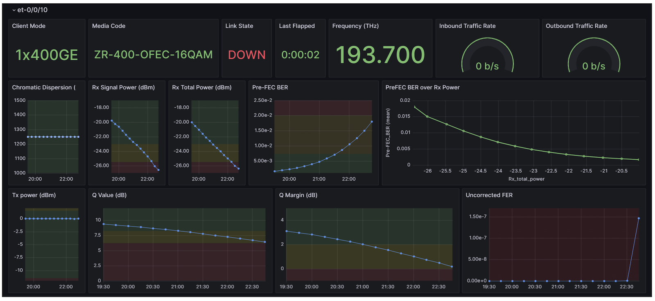This screenshot has width=655, height=301.
Task: Open the Media Code panel title
Action: click(108, 26)
